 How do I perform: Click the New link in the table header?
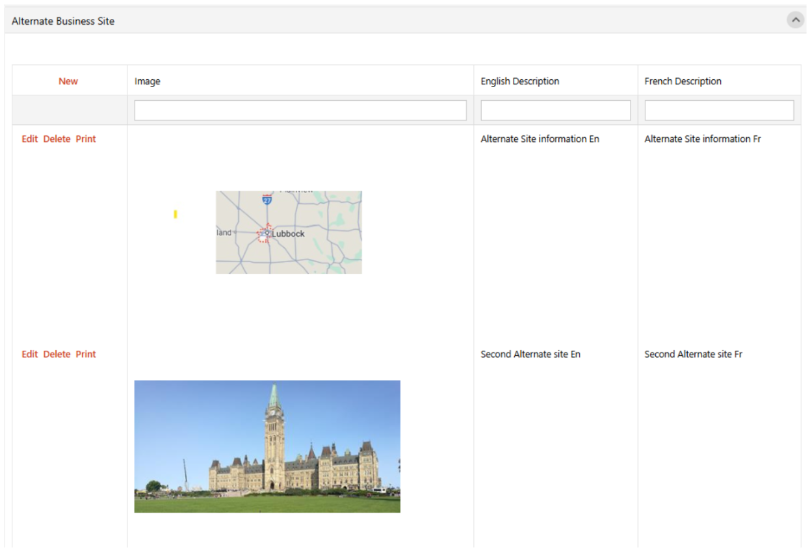pos(68,81)
